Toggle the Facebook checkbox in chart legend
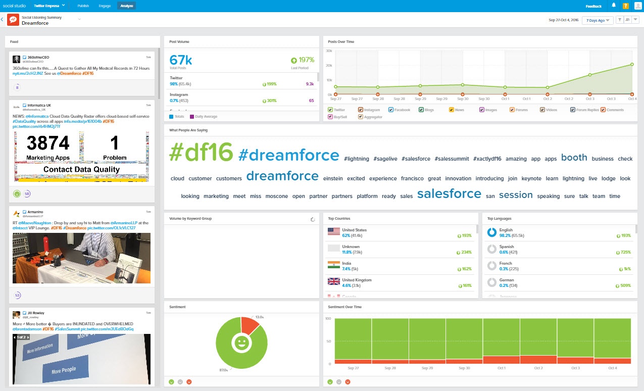644x391 pixels. point(391,110)
